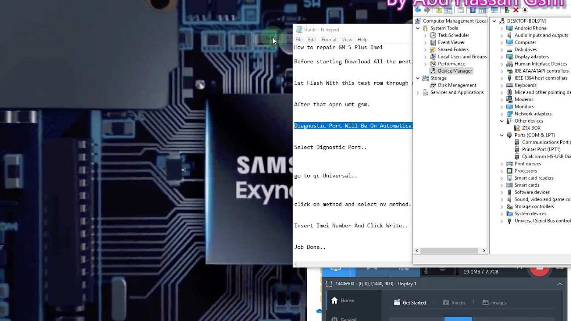Click the black down-arrow Disable device icon

(525, 10)
